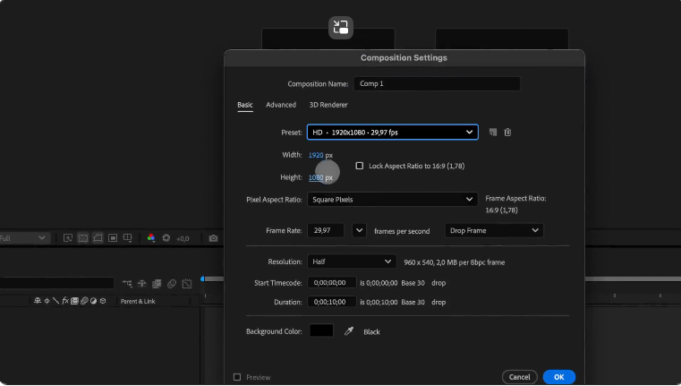Click the Start Timecode field
This screenshot has width=681, height=386.
click(x=332, y=282)
